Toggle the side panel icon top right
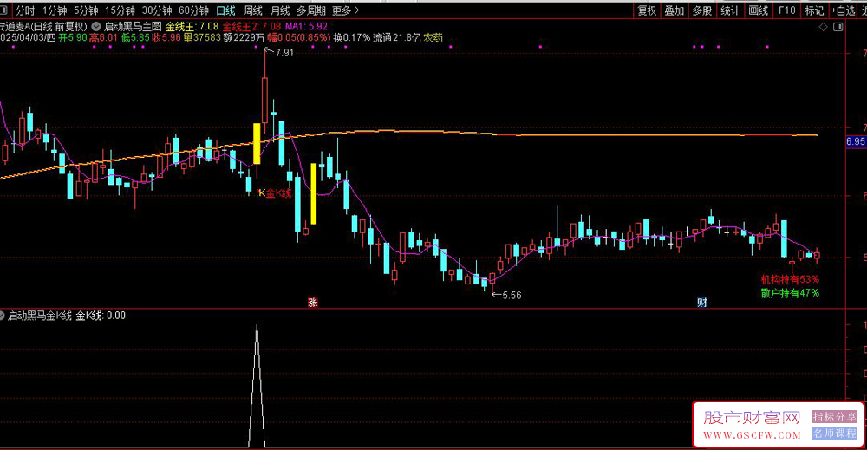The height and width of the screenshot is (450, 867). pos(838,27)
